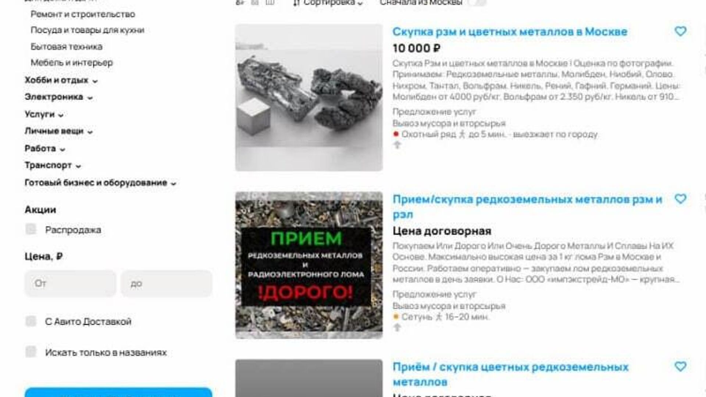Click the upward arrow icon under Сетунь listing
This screenshot has width=706, height=397.
tap(397, 327)
